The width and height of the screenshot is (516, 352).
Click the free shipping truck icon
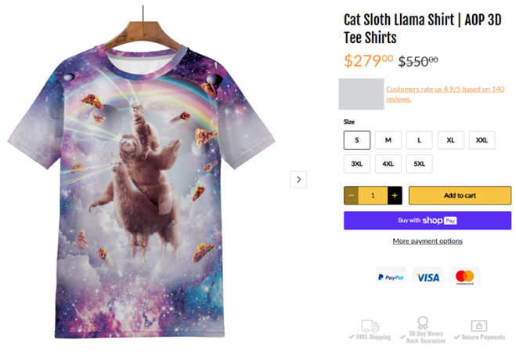pos(370,326)
